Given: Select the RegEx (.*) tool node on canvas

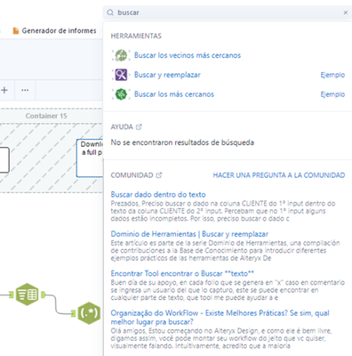Looking at the screenshot, I should coord(89,313).
